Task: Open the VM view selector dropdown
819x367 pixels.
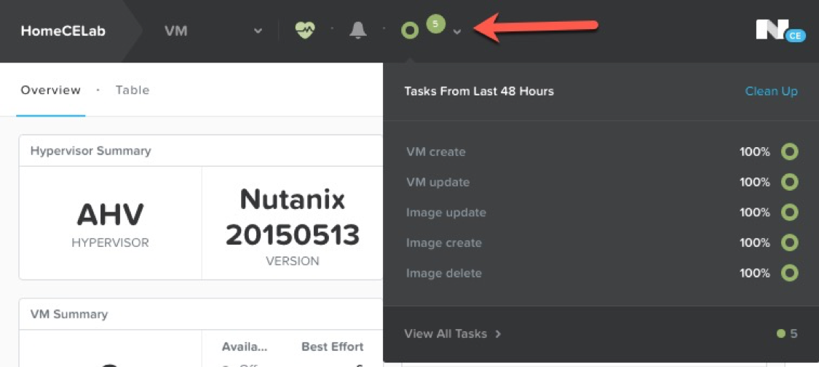Action: tap(213, 31)
